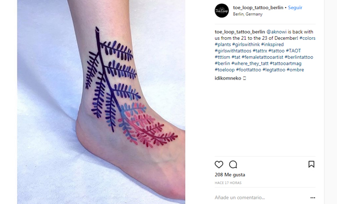The image size is (337, 204).
Task: Open the #girlswithink hashtag
Action: click(246, 44)
